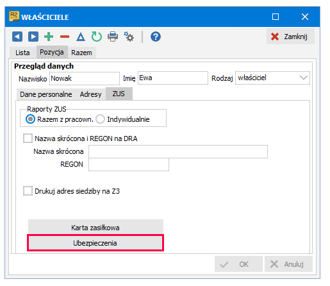Switch to the Lista tab
This screenshot has height=286, width=330.
22,53
